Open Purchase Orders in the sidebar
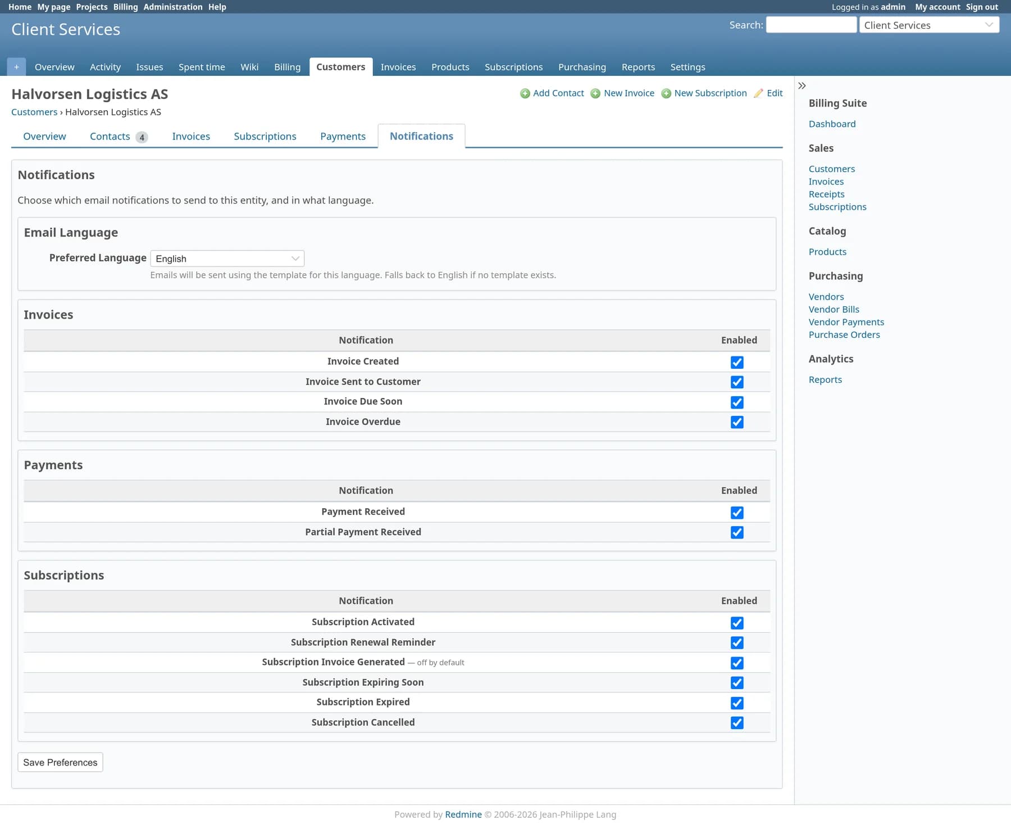Image resolution: width=1011 pixels, height=824 pixels. (x=844, y=334)
